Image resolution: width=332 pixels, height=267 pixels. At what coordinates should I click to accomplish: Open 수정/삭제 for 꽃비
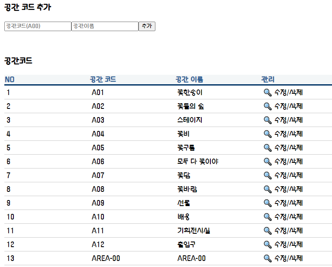click(288, 134)
